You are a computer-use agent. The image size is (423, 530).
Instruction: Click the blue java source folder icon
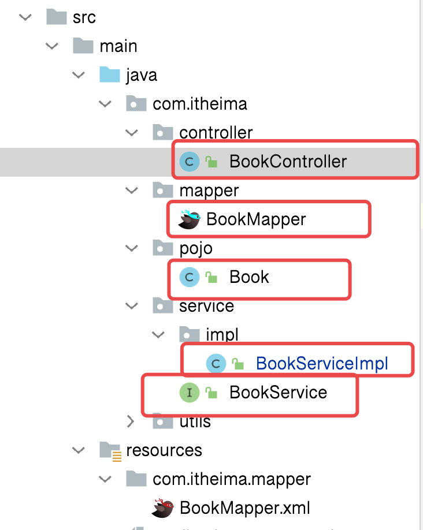110,75
